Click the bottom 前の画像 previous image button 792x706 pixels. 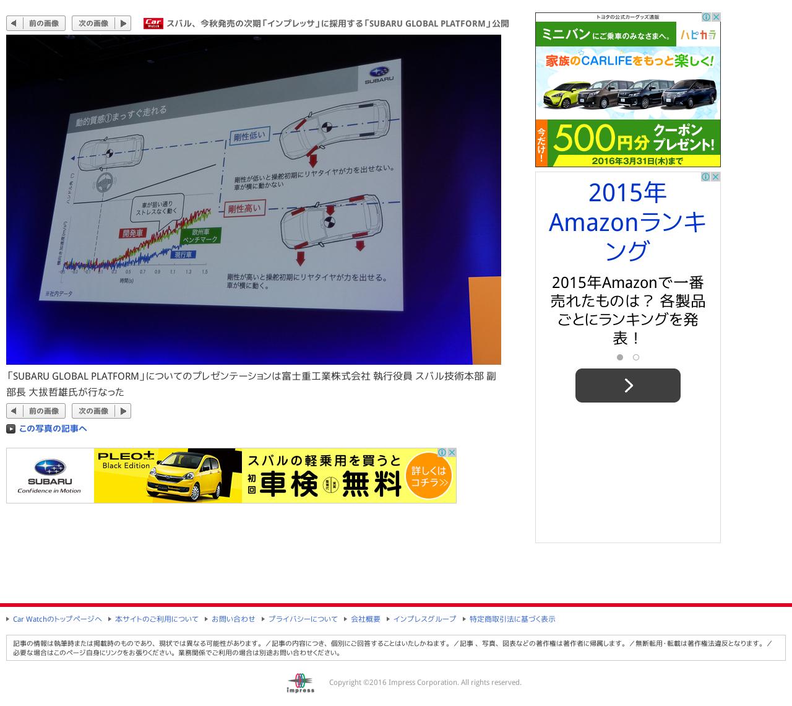pyautogui.click(x=36, y=411)
